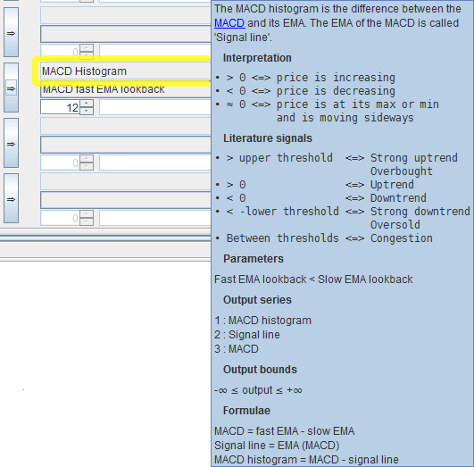Image resolution: width=474 pixels, height=467 pixels.
Task: Select the MACD Histogram indicator field
Action: pos(125,71)
